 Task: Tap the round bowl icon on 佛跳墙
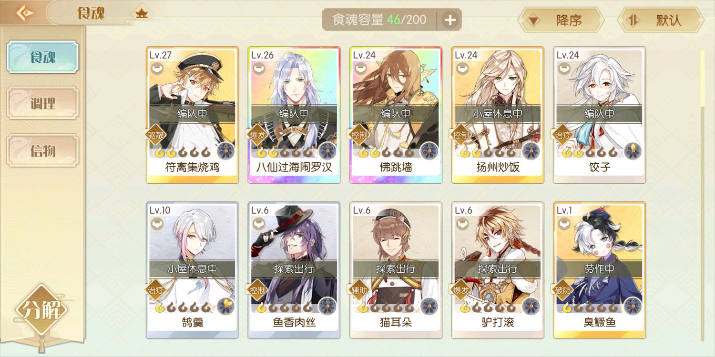360,69
